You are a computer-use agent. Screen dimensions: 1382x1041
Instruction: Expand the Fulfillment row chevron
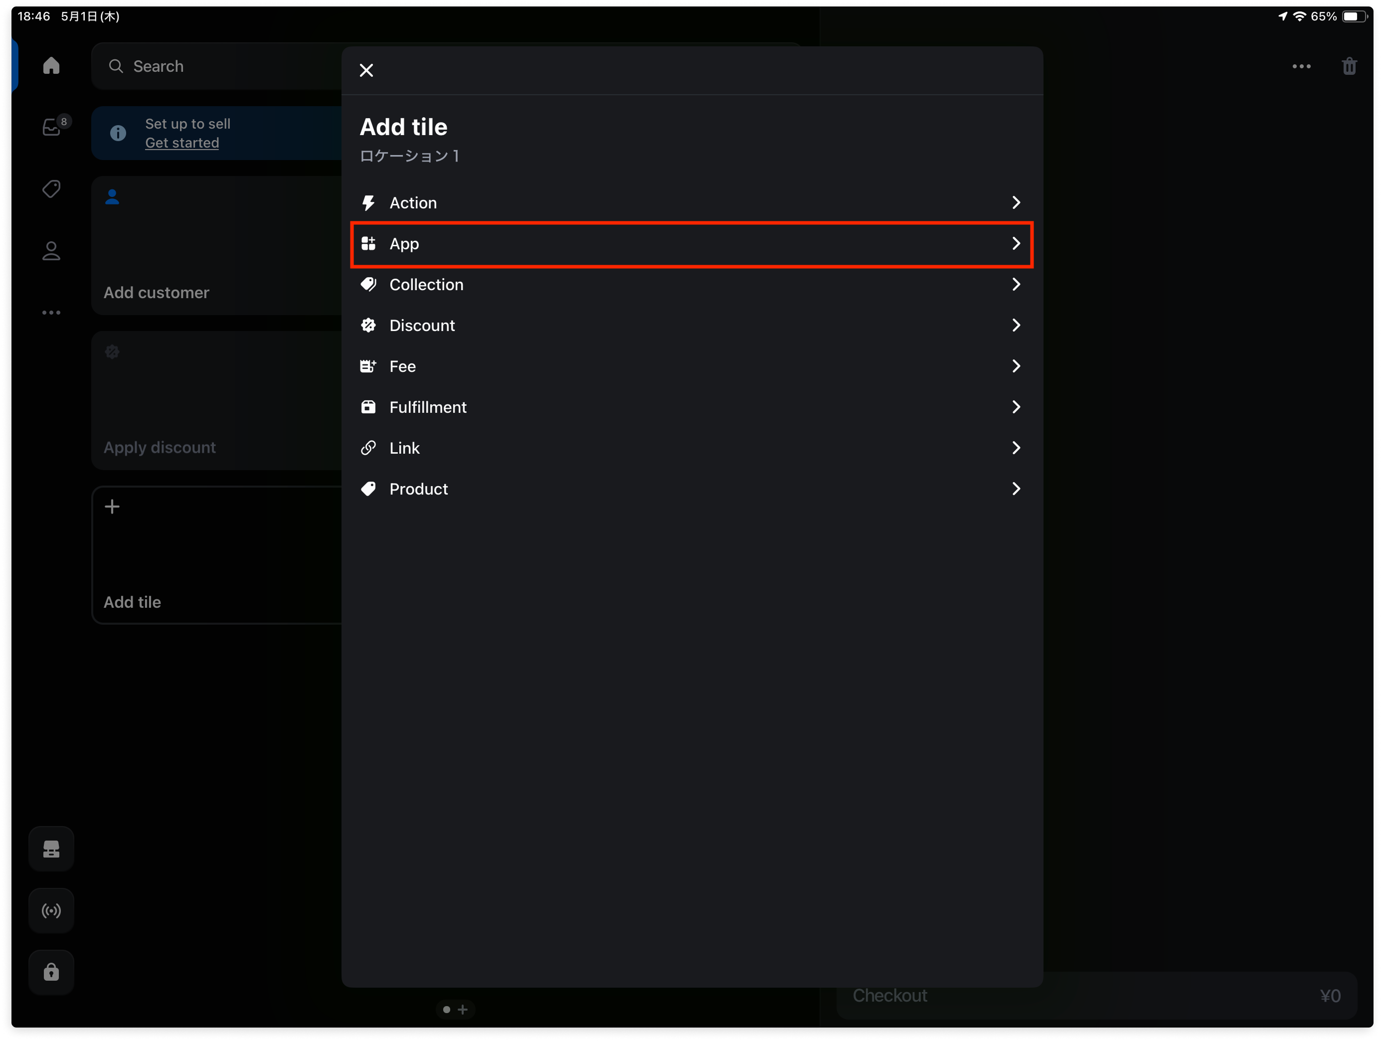1017,407
